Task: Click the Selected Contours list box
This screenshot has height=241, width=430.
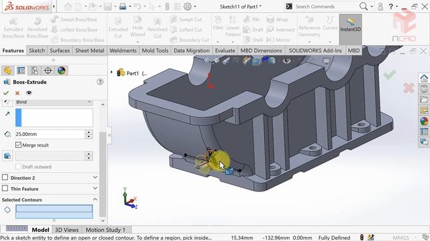Action: 54,212
